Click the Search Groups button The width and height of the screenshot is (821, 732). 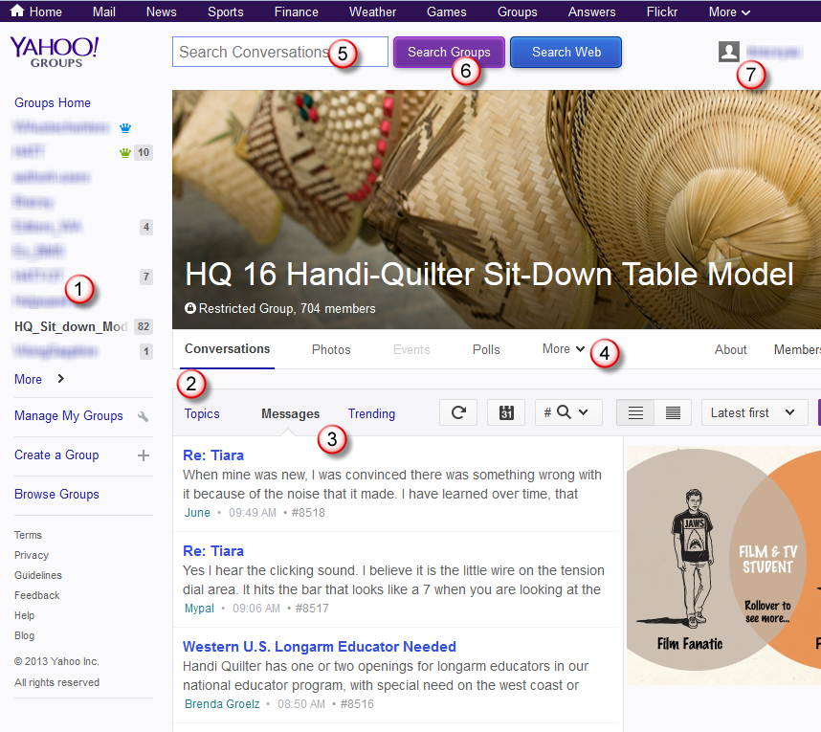[x=449, y=52]
